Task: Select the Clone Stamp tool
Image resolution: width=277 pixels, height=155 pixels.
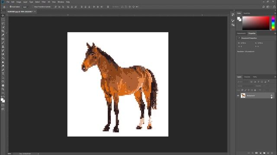Action: pyautogui.click(x=3, y=46)
